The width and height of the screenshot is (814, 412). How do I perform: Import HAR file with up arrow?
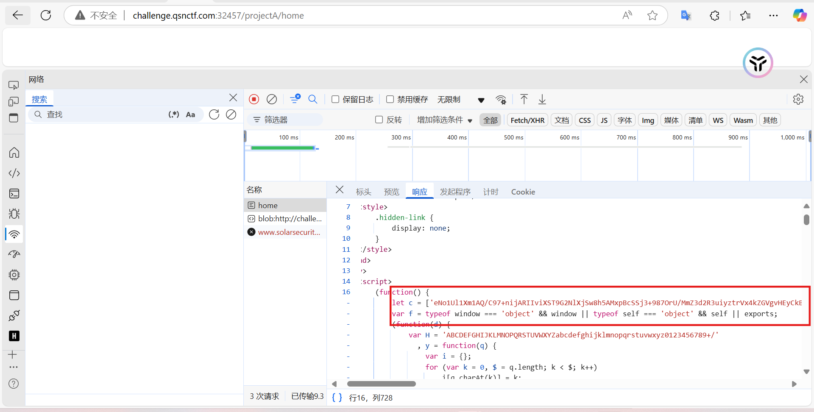(524, 99)
